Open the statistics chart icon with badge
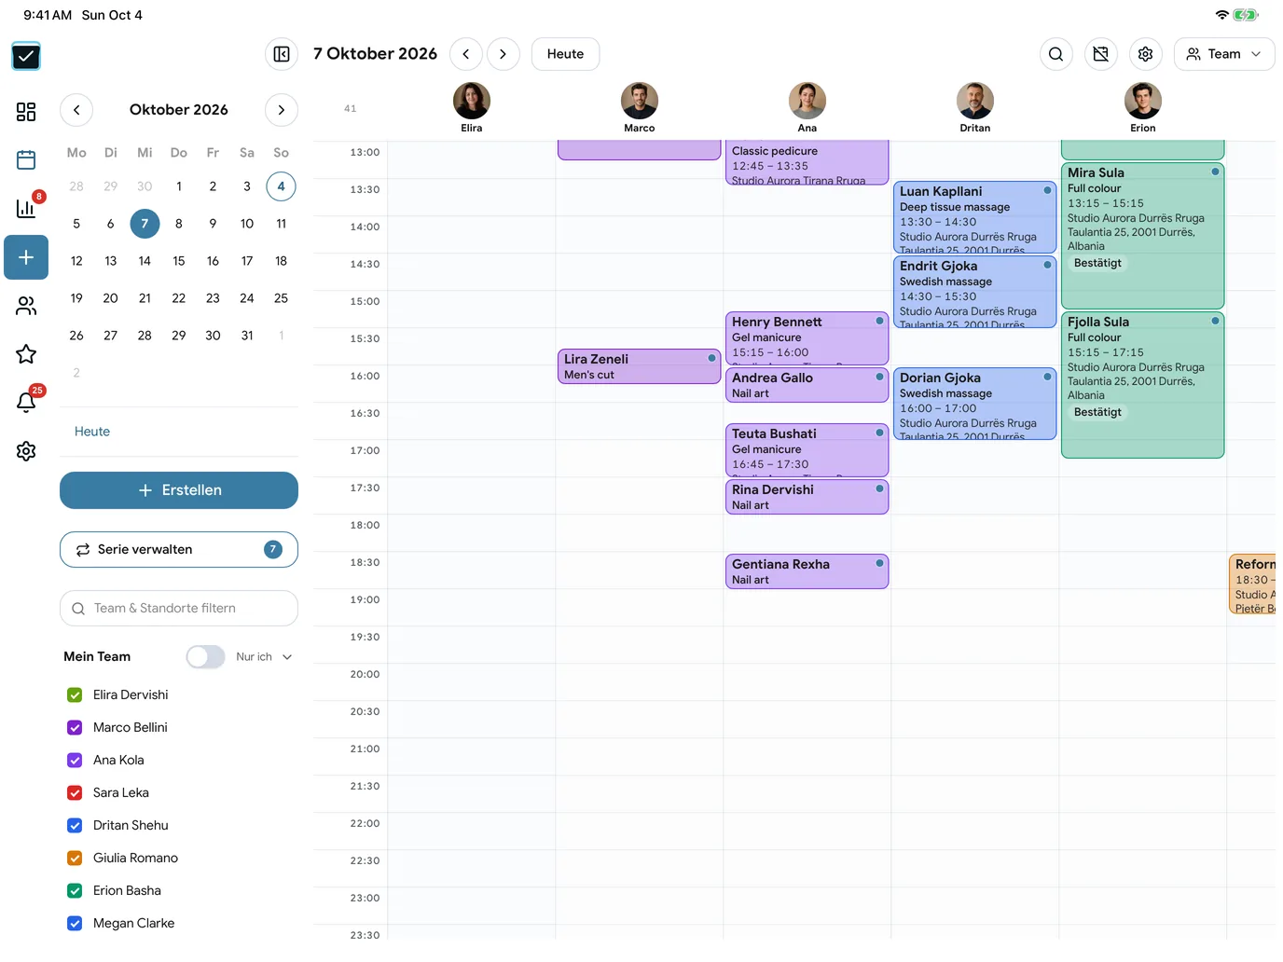The height and width of the screenshot is (962, 1283). pos(26,208)
